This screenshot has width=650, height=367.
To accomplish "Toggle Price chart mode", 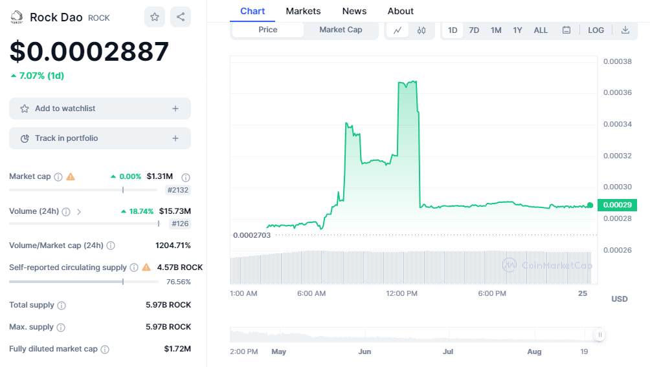I will pos(268,30).
